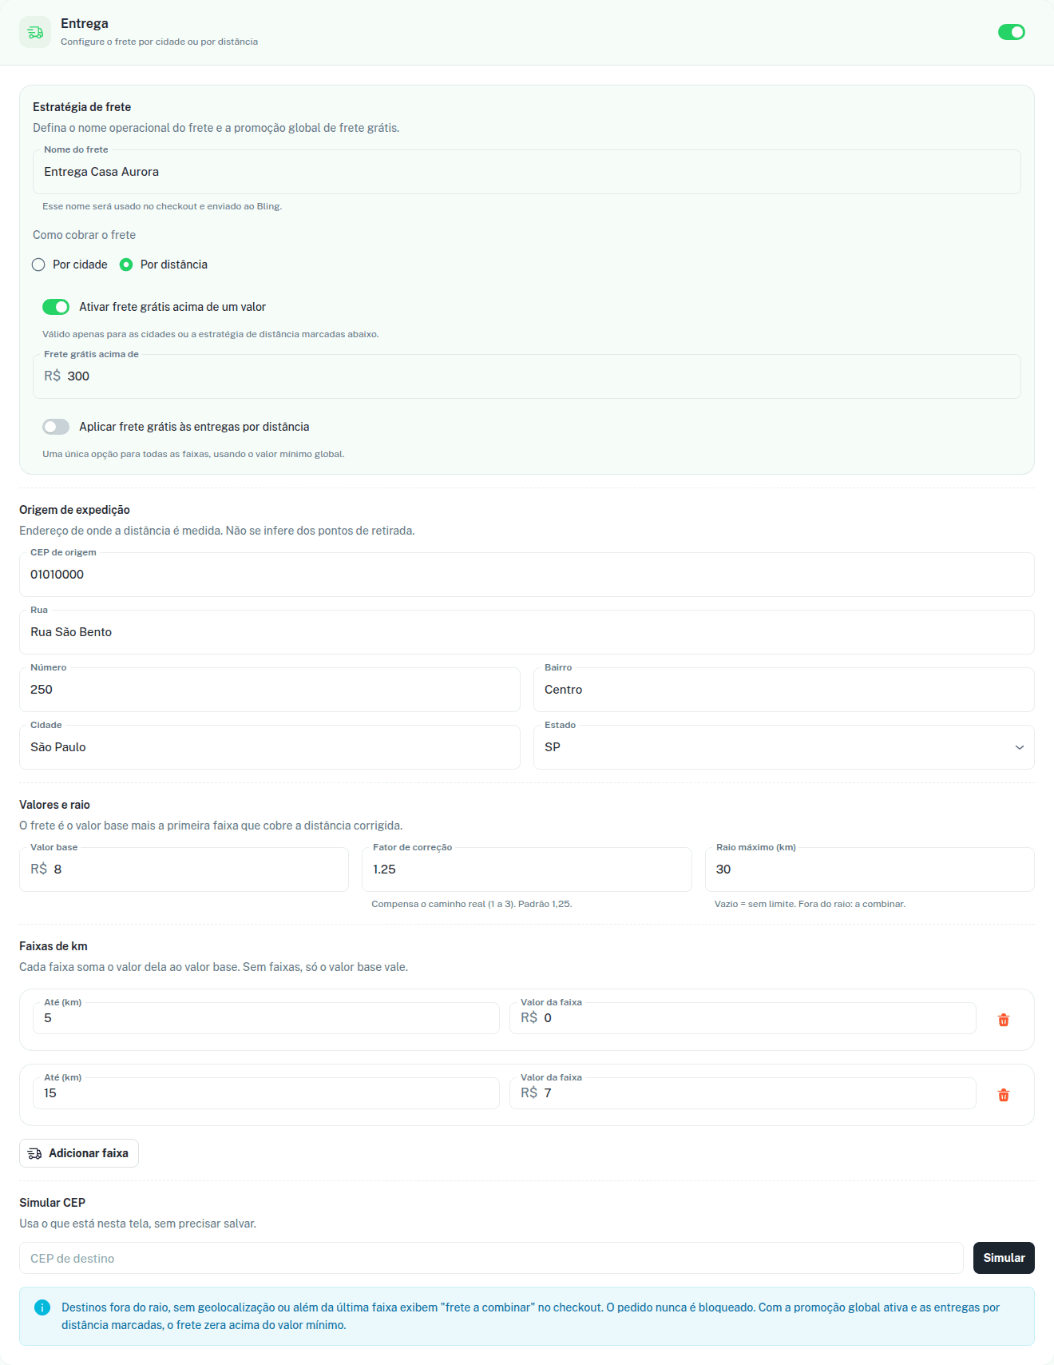Click the Valor da faixa field showing 7
The image size is (1054, 1365).
(743, 1093)
